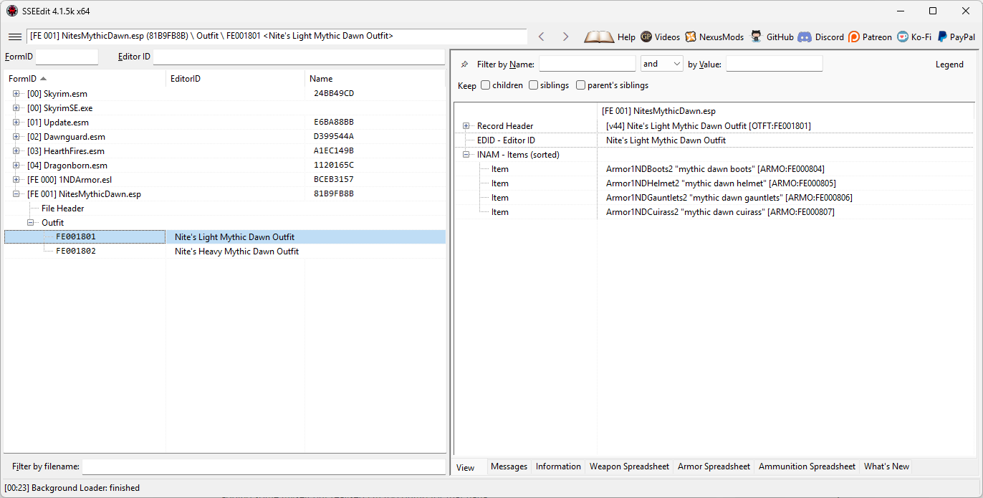The image size is (983, 498).
Task: Click the GitHub octocat icon
Action: coord(757,37)
